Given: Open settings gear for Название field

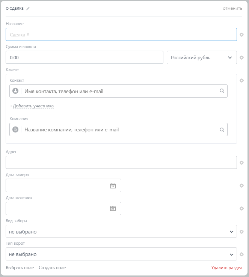Looking at the screenshot, I should (242, 35).
